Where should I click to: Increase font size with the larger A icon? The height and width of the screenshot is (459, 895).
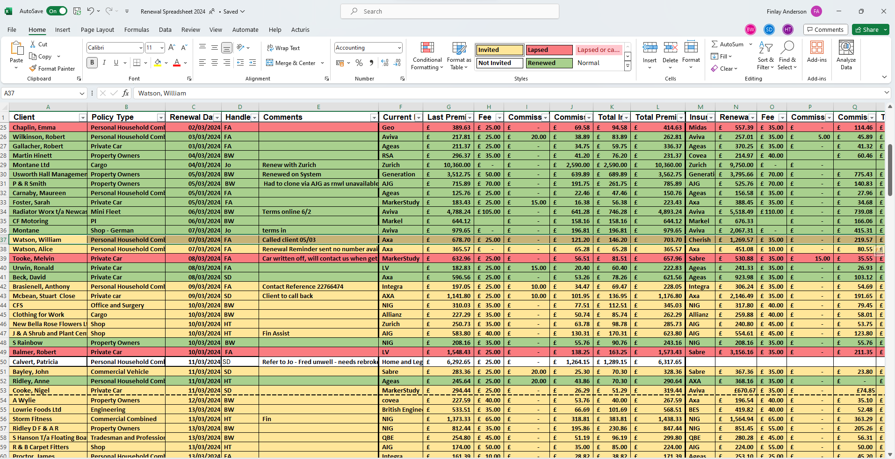point(172,47)
